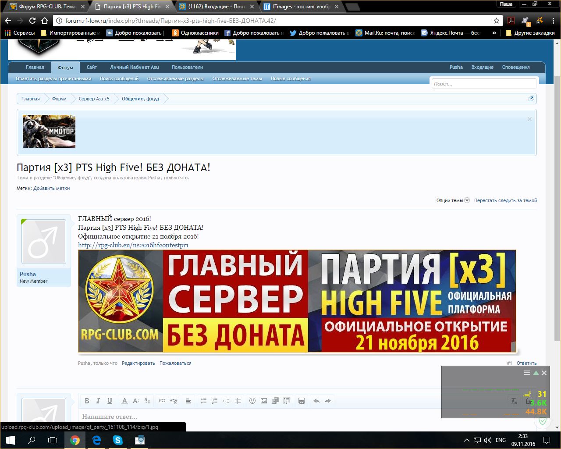Apply underline formatting in reply editor
The width and height of the screenshot is (561, 449).
[x=110, y=401]
